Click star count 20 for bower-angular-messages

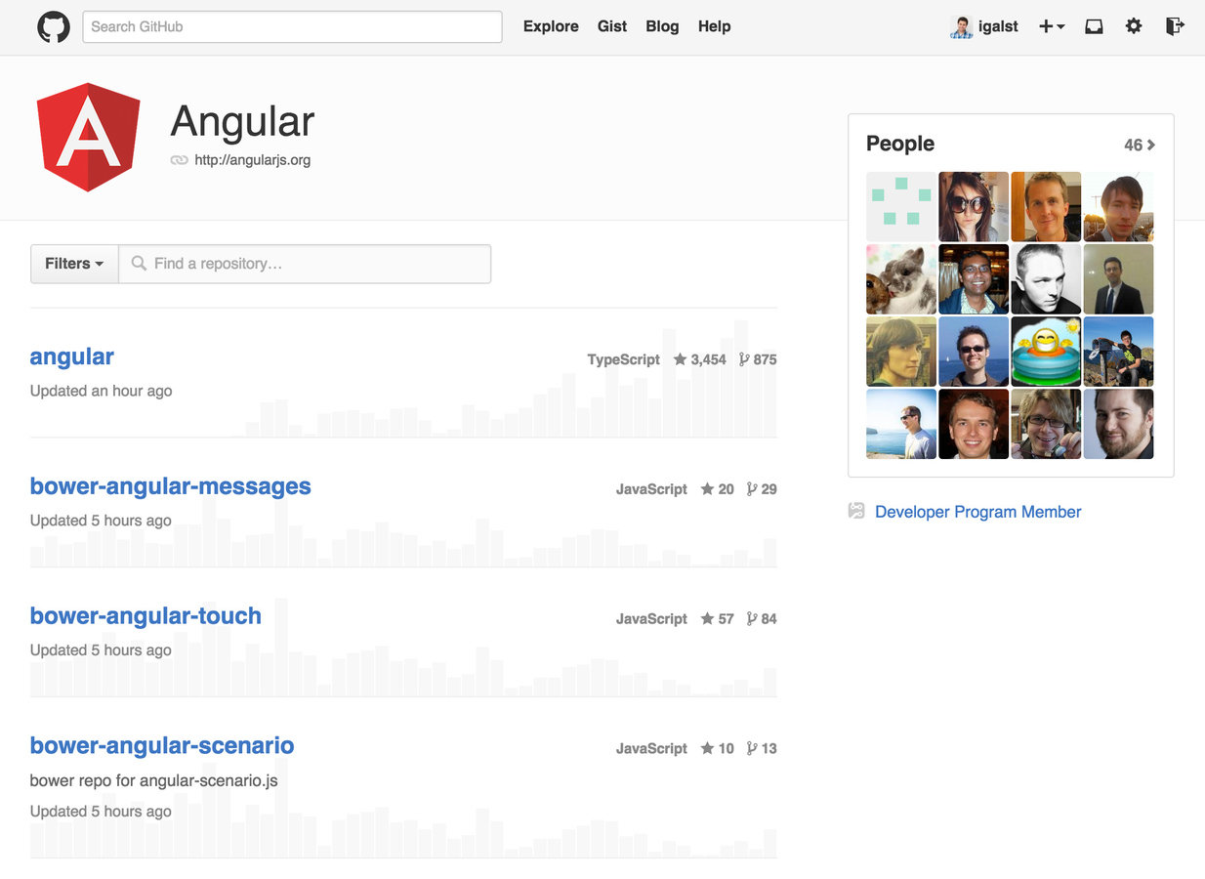coord(717,489)
